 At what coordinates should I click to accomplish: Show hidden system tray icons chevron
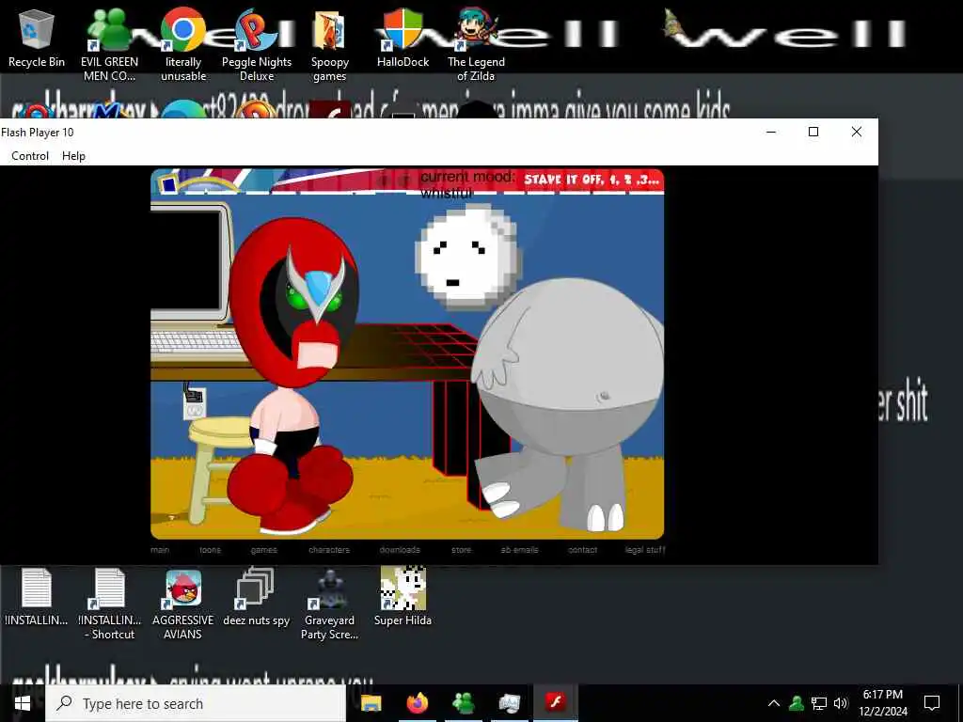click(x=774, y=703)
